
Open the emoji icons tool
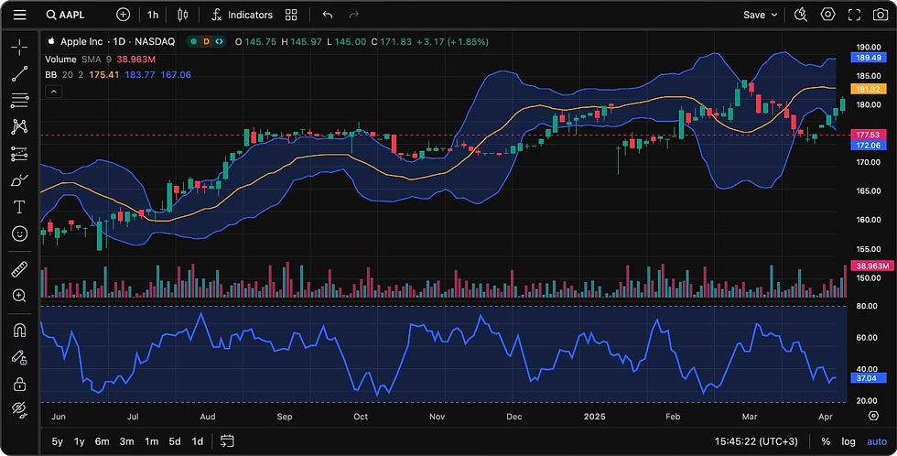point(19,233)
